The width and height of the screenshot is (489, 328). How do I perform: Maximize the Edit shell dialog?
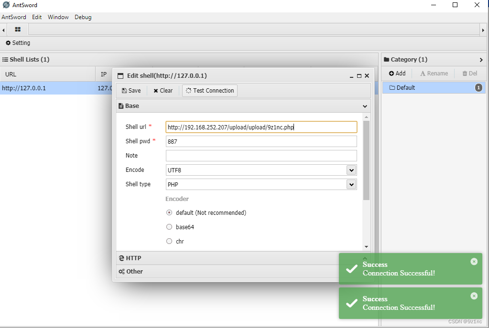coord(359,76)
